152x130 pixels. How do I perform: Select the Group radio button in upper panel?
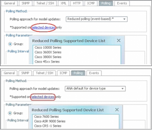10,44
